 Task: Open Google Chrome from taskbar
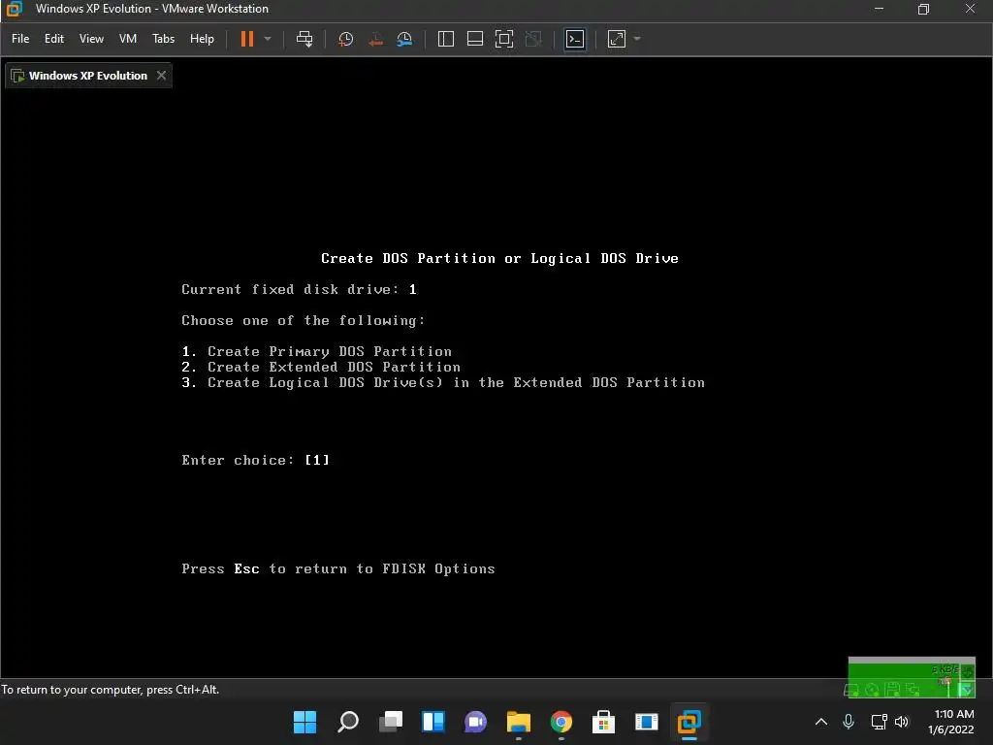click(561, 722)
